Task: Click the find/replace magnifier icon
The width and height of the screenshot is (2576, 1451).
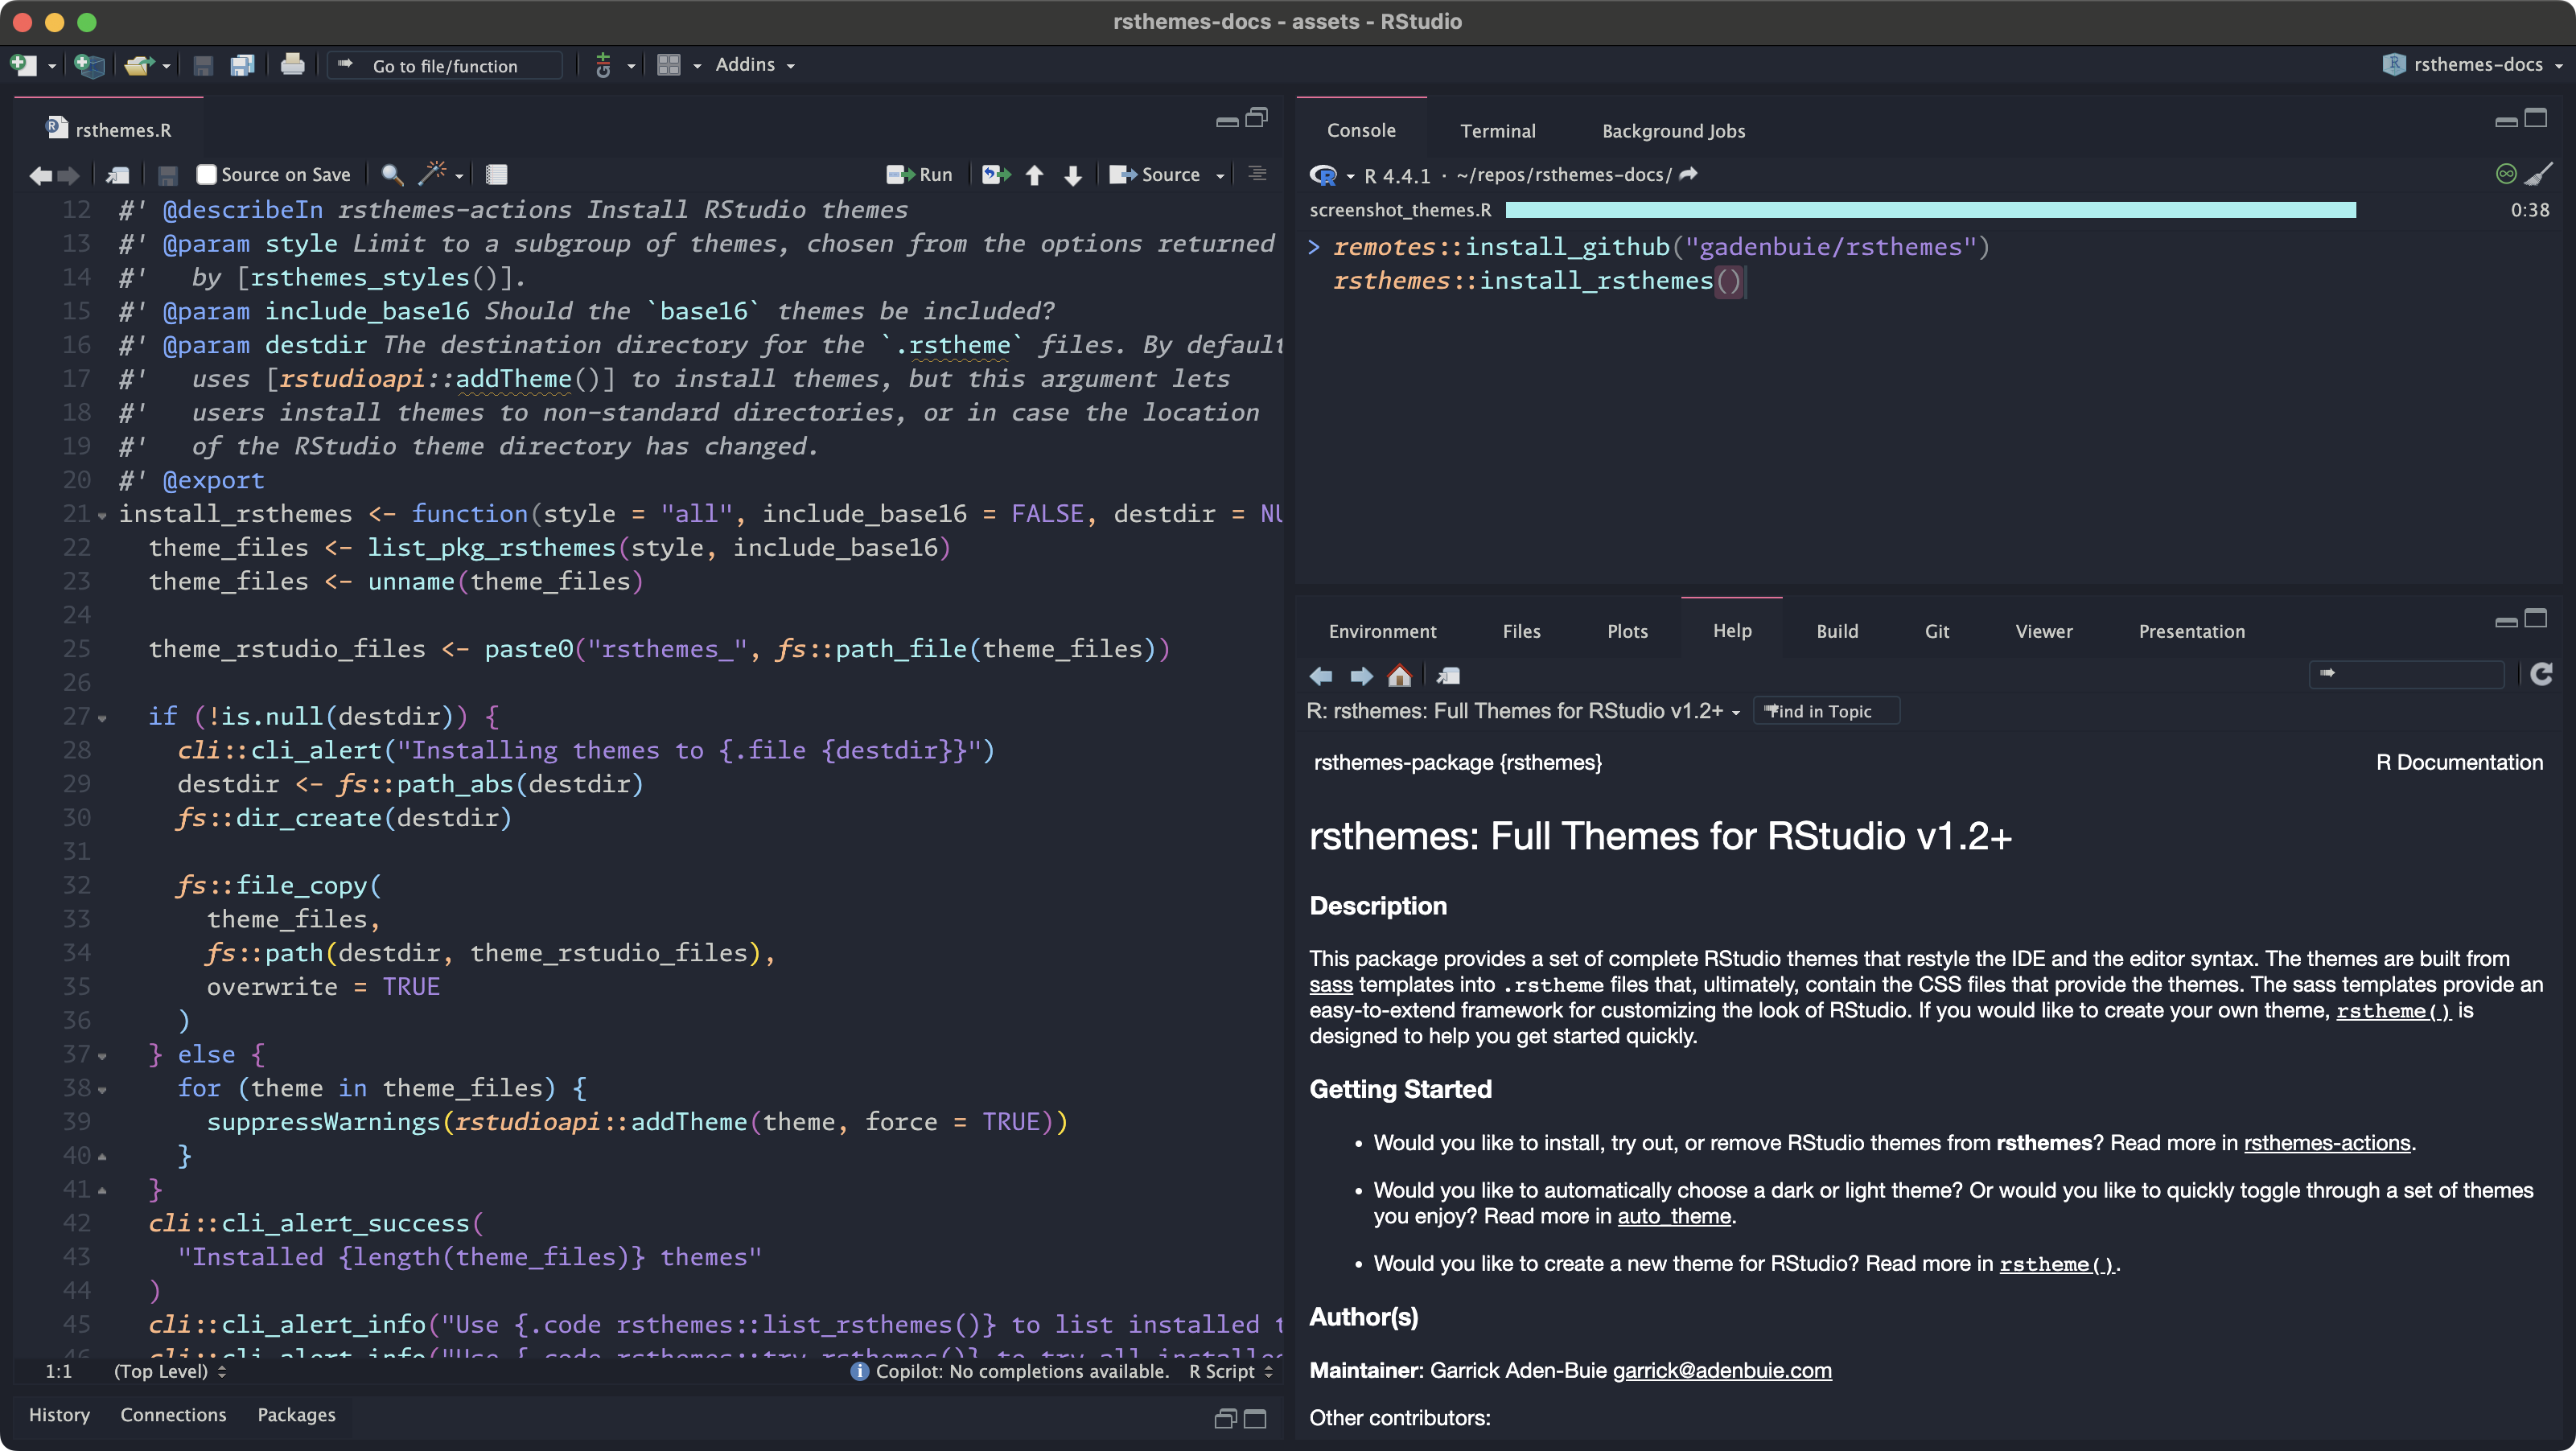Action: coord(392,175)
